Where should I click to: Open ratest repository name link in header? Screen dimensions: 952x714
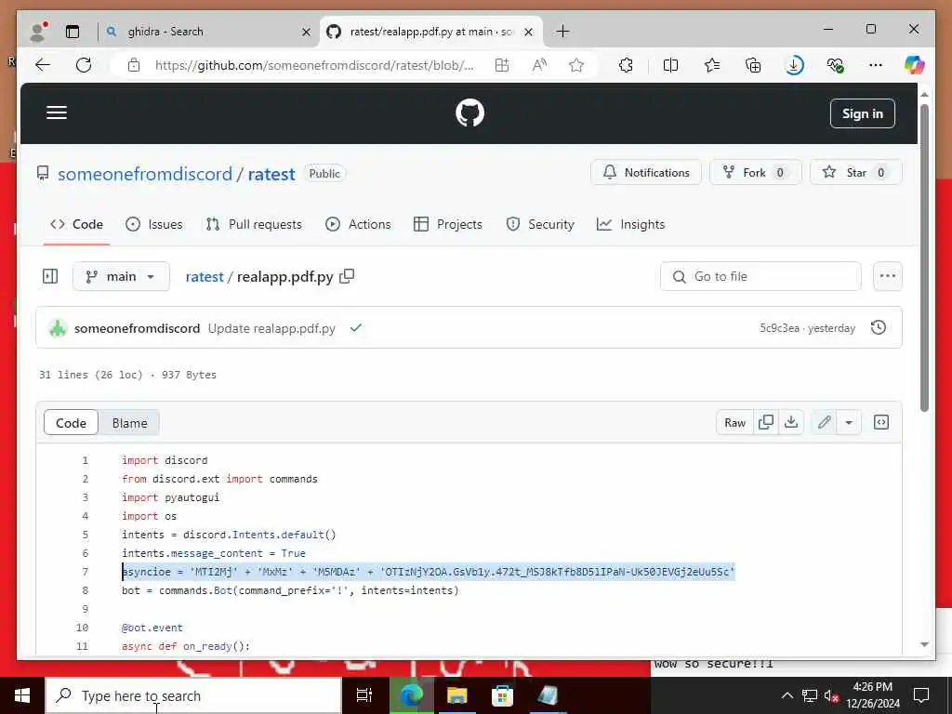coord(271,174)
